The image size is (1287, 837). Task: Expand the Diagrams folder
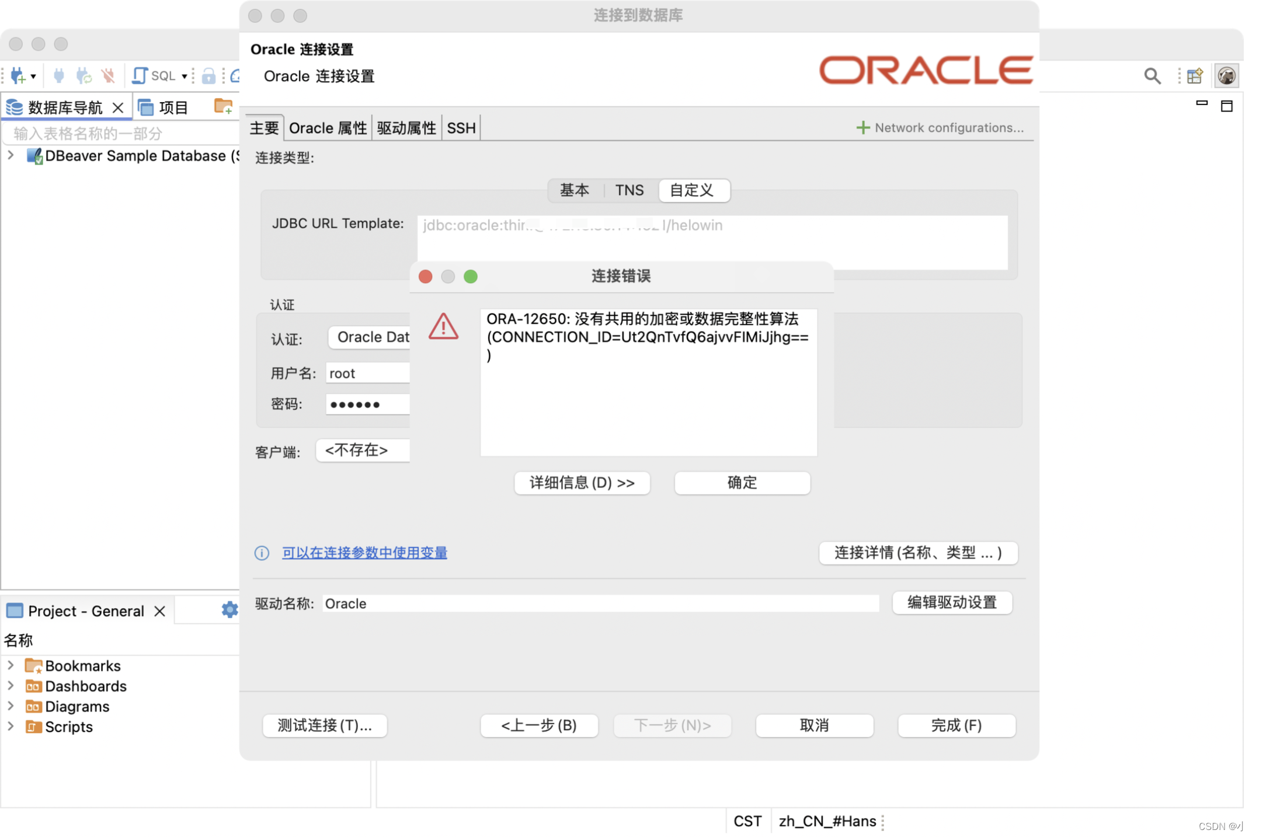(x=11, y=706)
